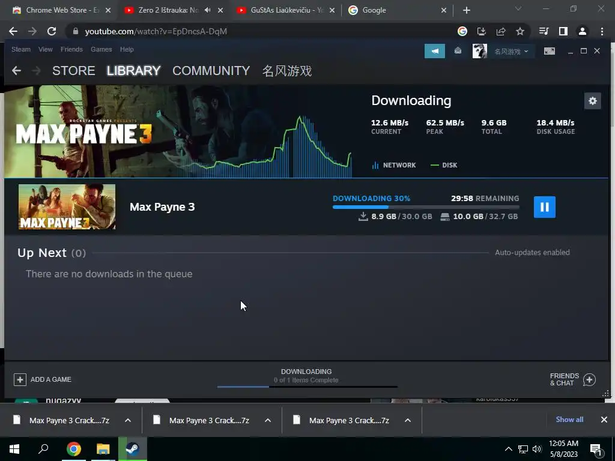Viewport: 615px width, 461px height.
Task: Open download settings gear icon
Action: pos(592,101)
